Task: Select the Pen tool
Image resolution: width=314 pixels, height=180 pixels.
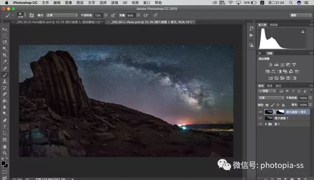Action: [4, 120]
